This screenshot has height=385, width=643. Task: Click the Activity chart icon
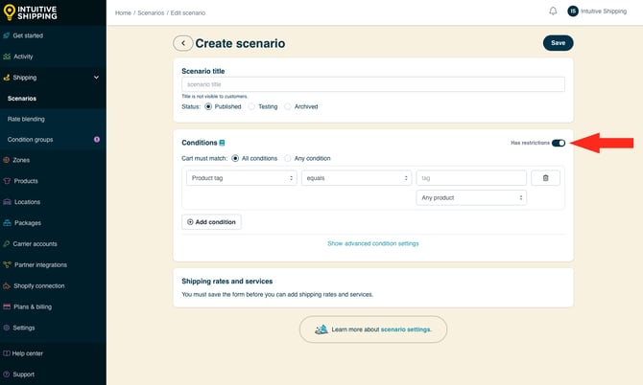click(x=7, y=57)
